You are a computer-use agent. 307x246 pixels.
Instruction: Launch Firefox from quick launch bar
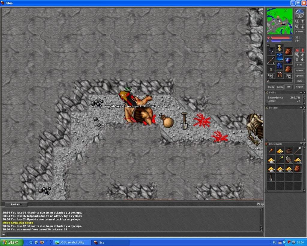[42, 242]
